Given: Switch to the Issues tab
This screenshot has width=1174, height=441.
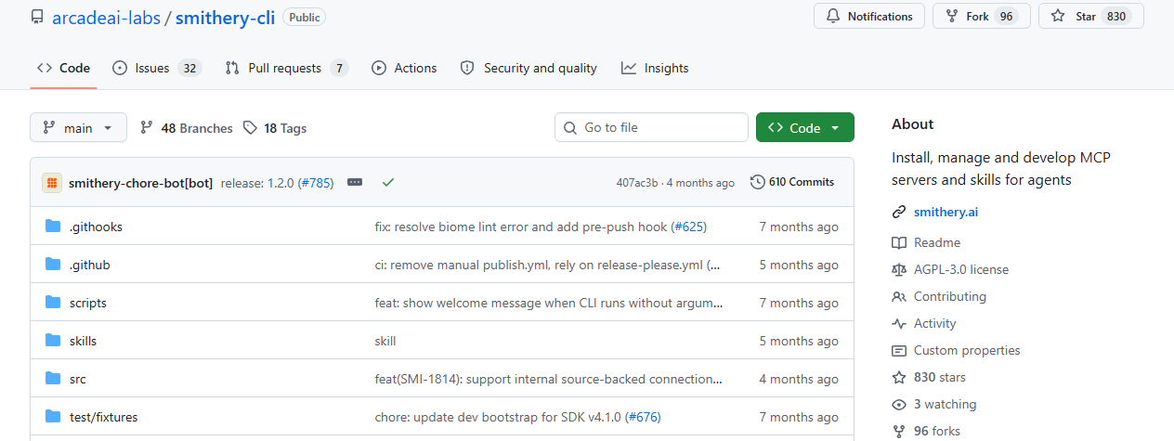Looking at the screenshot, I should tap(156, 68).
